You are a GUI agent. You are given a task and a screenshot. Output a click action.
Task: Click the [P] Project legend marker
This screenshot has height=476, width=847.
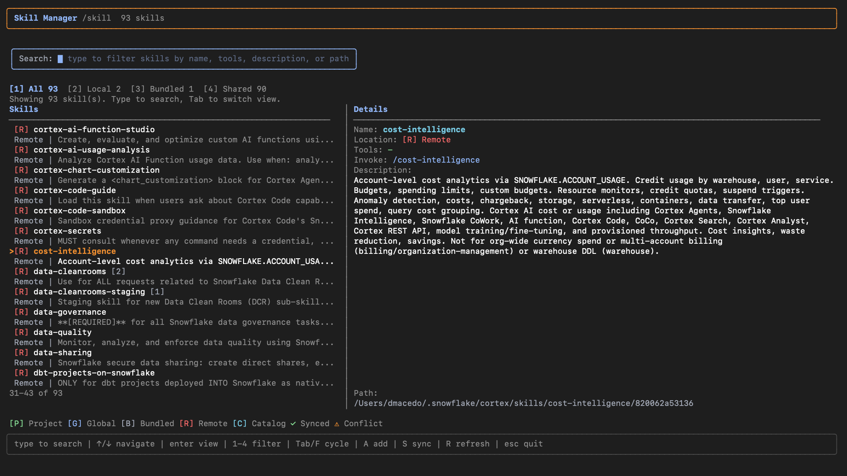(x=36, y=424)
